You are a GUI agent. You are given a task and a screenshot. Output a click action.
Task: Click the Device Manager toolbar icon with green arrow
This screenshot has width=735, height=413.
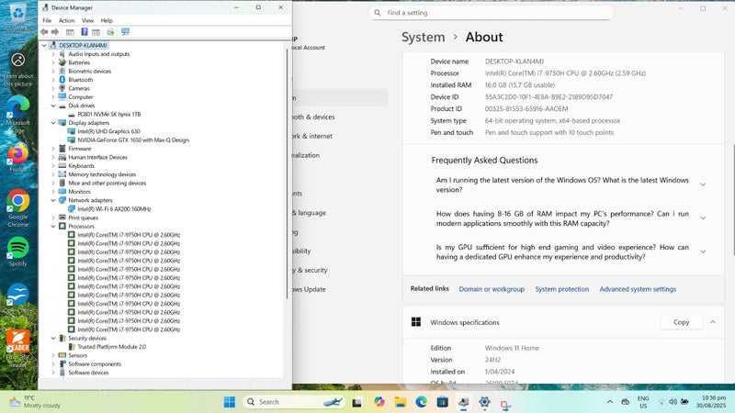coord(110,32)
